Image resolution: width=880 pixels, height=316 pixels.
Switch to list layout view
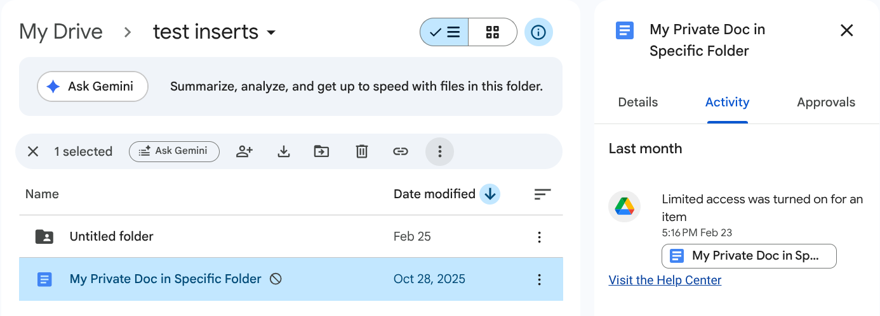[444, 32]
